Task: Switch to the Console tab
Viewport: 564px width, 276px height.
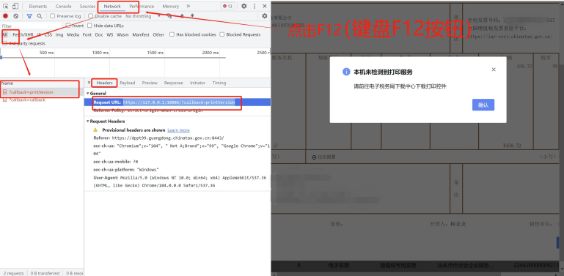Action: click(x=63, y=6)
